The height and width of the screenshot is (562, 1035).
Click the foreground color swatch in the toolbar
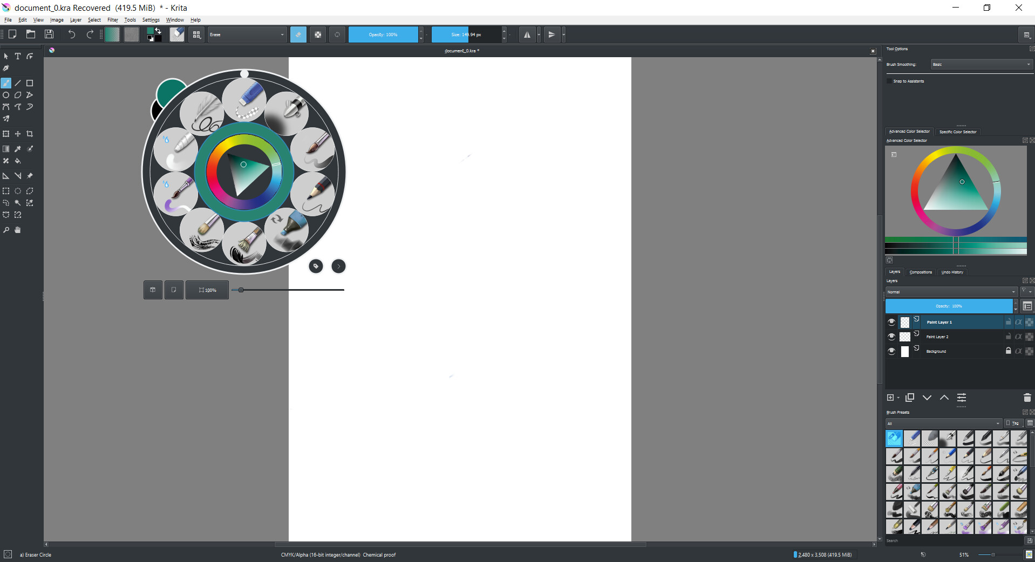click(151, 31)
